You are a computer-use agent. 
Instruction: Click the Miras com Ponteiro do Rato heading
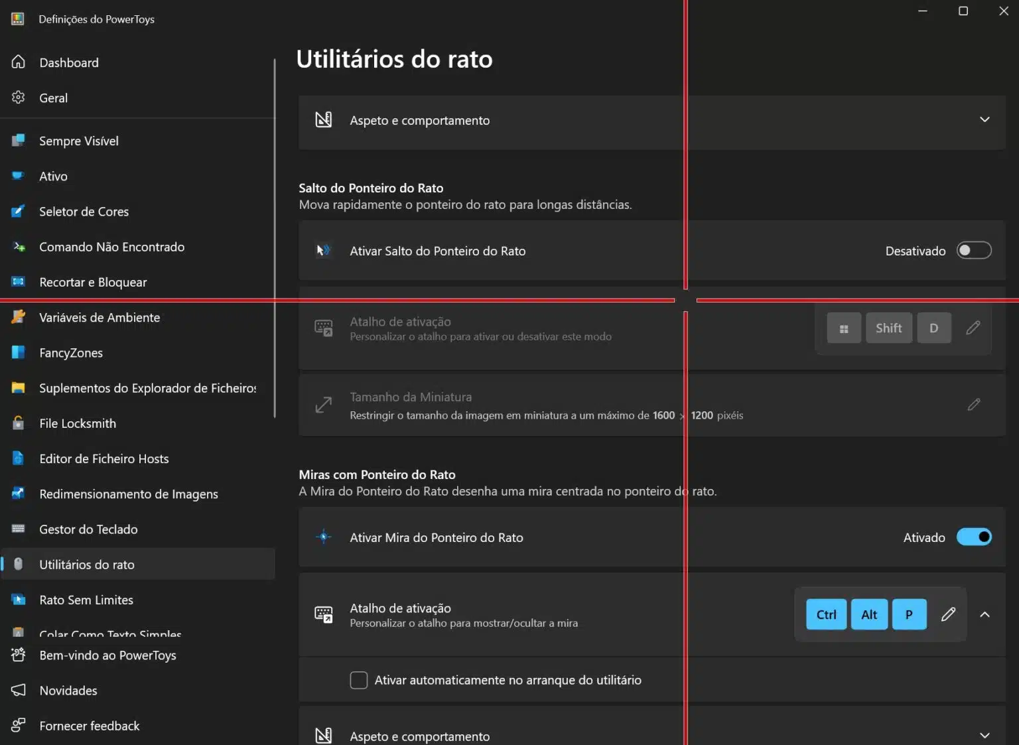tap(377, 474)
